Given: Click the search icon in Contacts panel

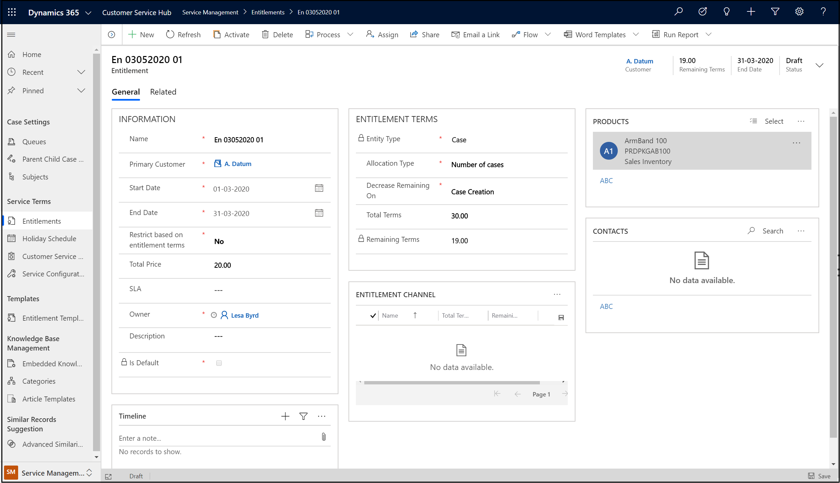Looking at the screenshot, I should [752, 231].
